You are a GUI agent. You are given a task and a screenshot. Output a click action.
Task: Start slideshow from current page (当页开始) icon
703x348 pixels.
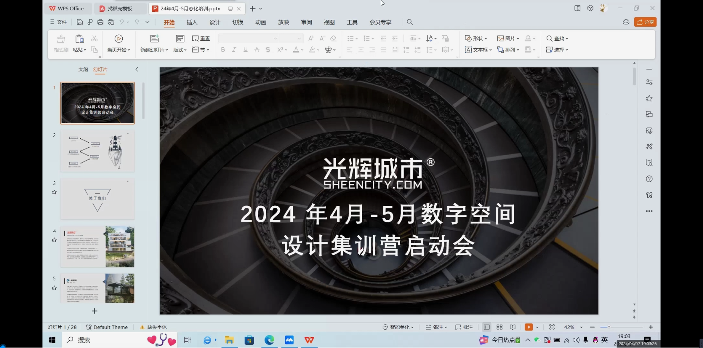[x=119, y=39]
